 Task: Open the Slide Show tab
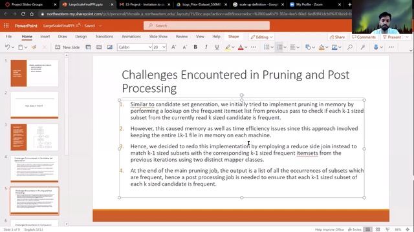[x=158, y=37]
